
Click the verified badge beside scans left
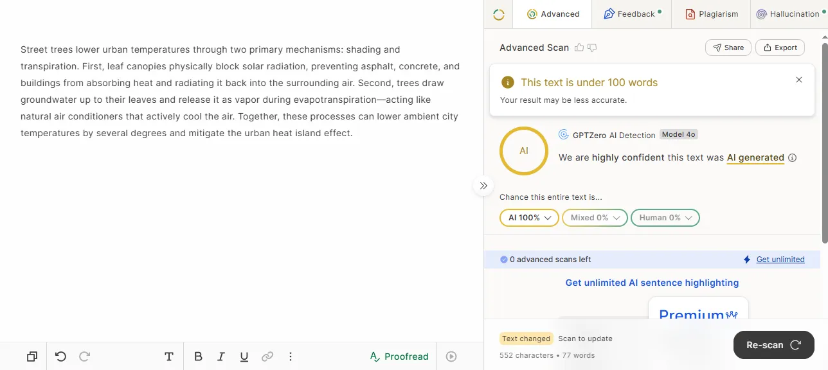coord(504,260)
